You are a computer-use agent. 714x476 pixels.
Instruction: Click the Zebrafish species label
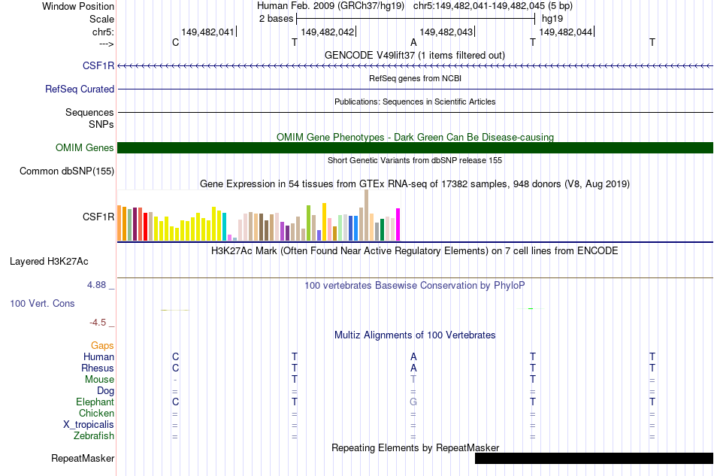(94, 436)
